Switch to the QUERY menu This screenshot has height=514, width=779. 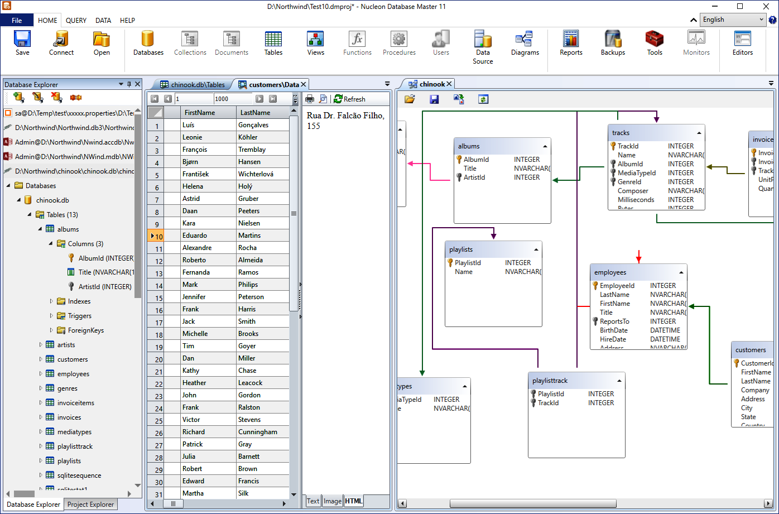[x=76, y=20]
